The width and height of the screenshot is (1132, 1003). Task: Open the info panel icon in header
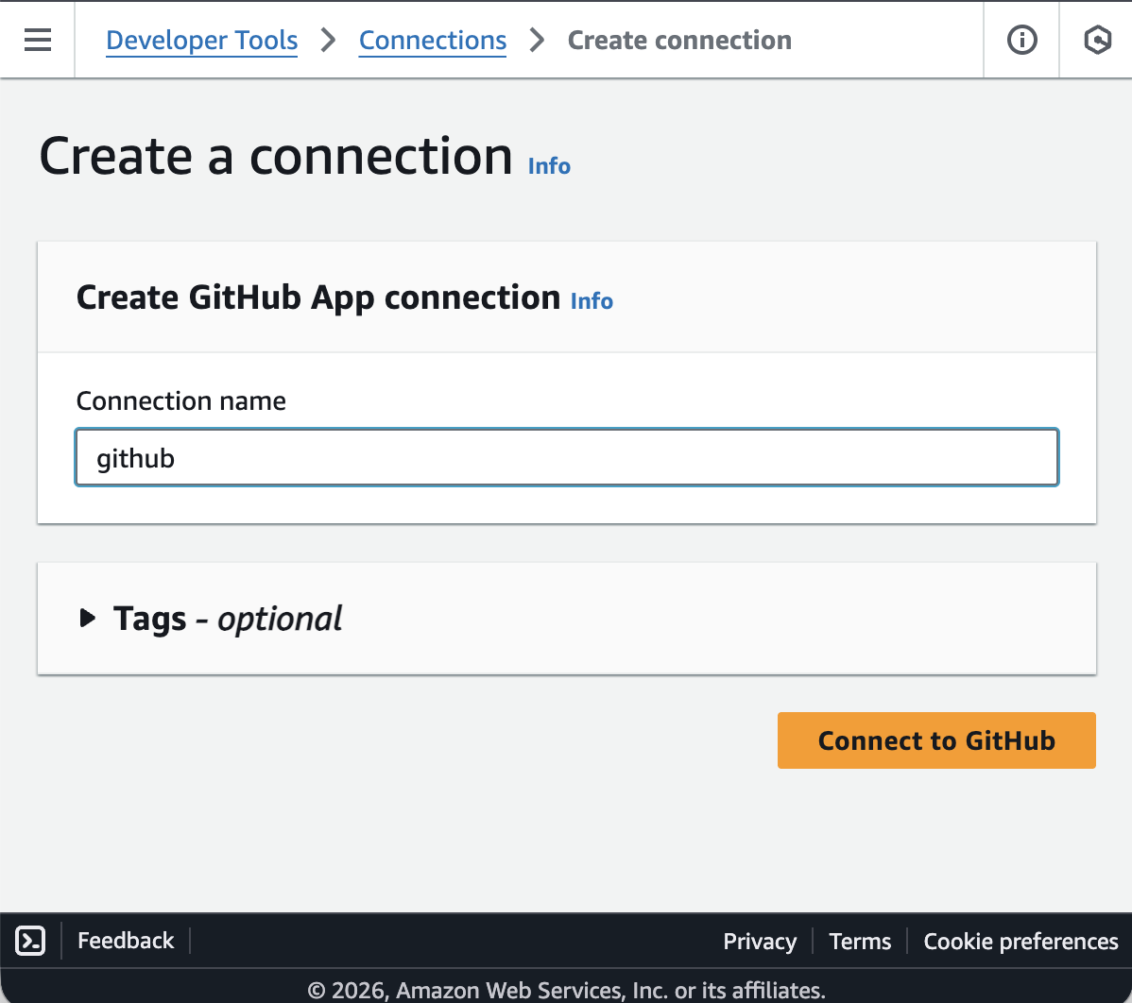[x=1021, y=40]
